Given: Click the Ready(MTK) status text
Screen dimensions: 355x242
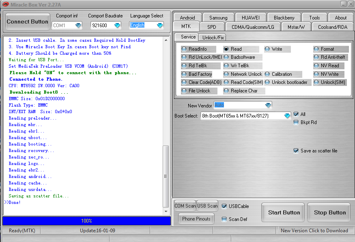Looking at the screenshot, I should coord(22,231).
